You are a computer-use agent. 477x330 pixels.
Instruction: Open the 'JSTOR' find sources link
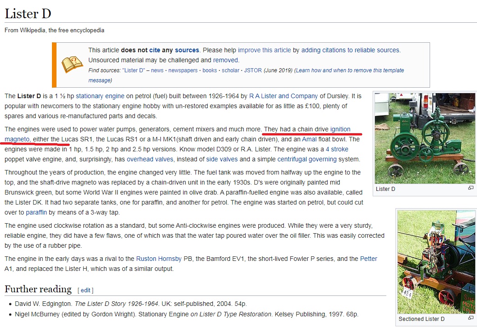click(x=253, y=70)
